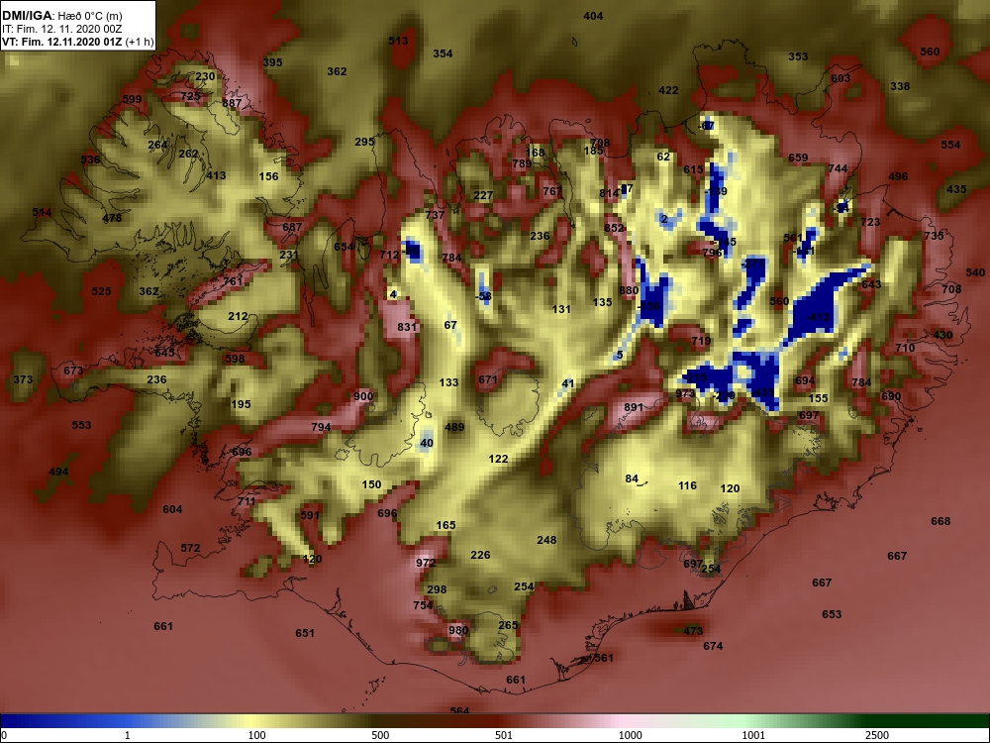Pick the map value '723'
The width and height of the screenshot is (990, 743).
(x=870, y=222)
